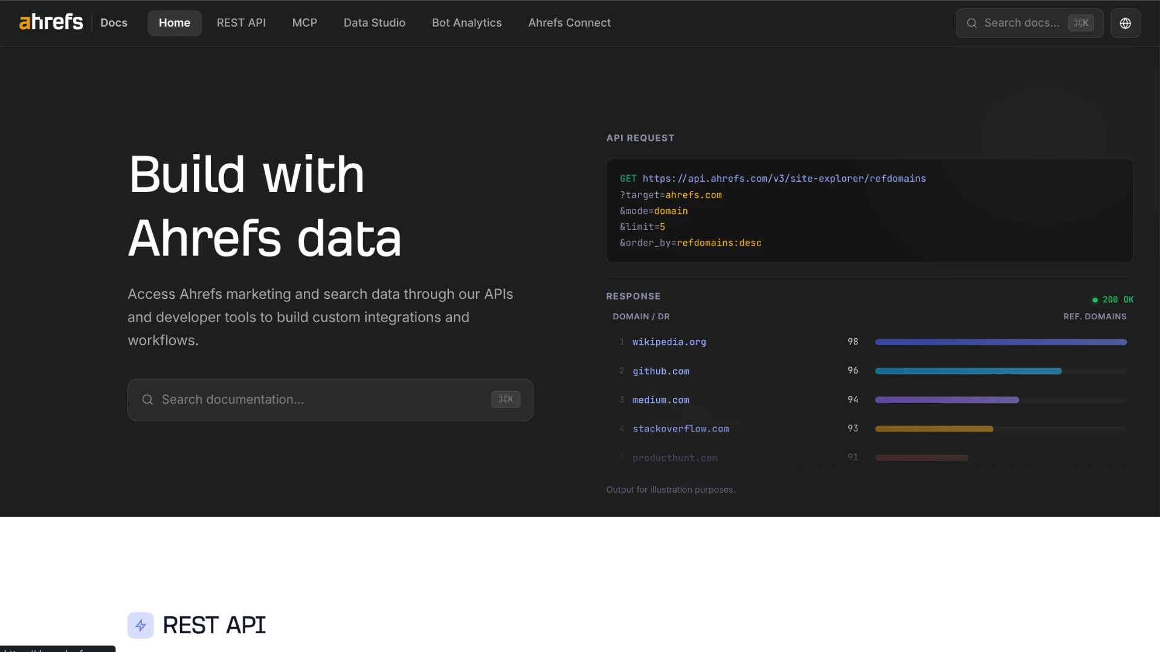Click the DR value 98
Image resolution: width=1160 pixels, height=652 pixels.
pyautogui.click(x=852, y=342)
